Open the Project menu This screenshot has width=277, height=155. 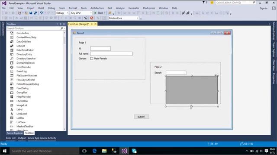tap(30, 8)
